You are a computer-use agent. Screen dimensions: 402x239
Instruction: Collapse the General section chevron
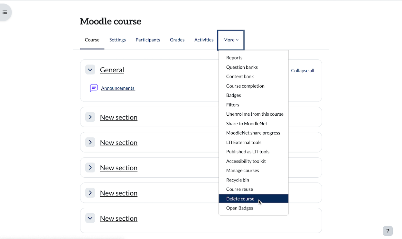(90, 70)
